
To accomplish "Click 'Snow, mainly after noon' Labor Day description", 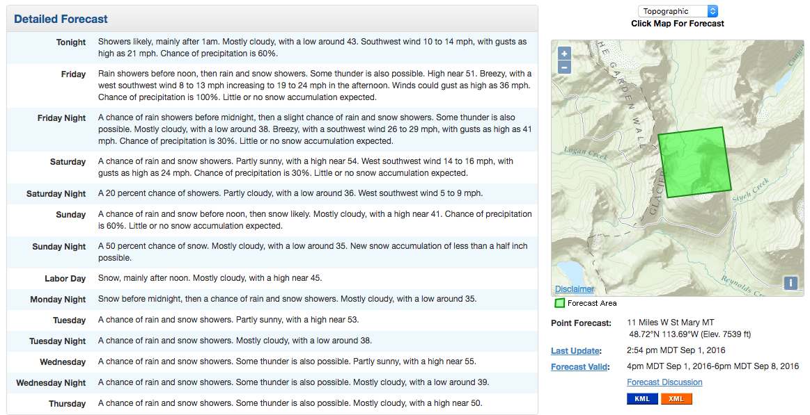I will click(210, 278).
